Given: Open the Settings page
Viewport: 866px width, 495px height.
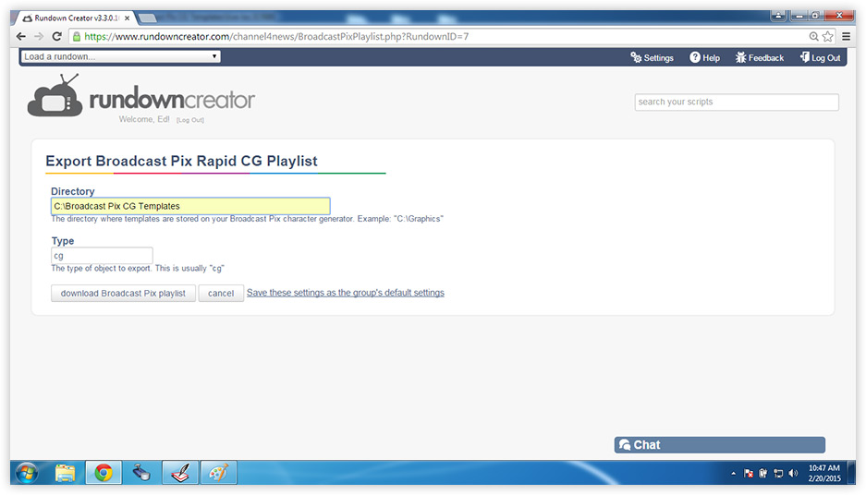Looking at the screenshot, I should (x=652, y=57).
